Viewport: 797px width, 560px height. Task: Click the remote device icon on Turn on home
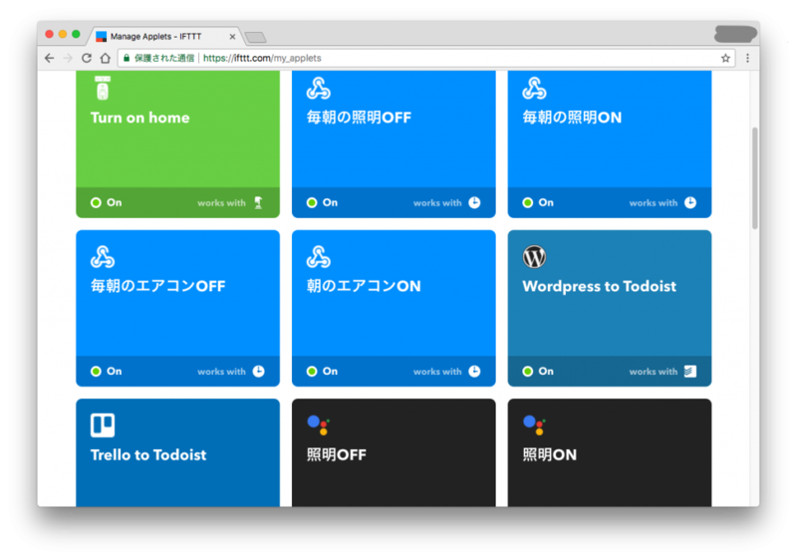(103, 88)
